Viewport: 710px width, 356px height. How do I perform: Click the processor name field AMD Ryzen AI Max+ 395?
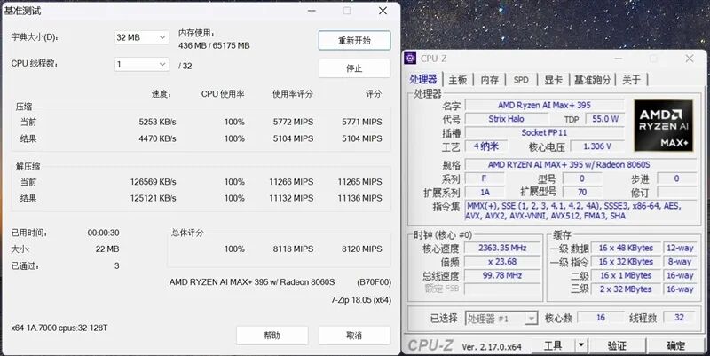pyautogui.click(x=544, y=105)
